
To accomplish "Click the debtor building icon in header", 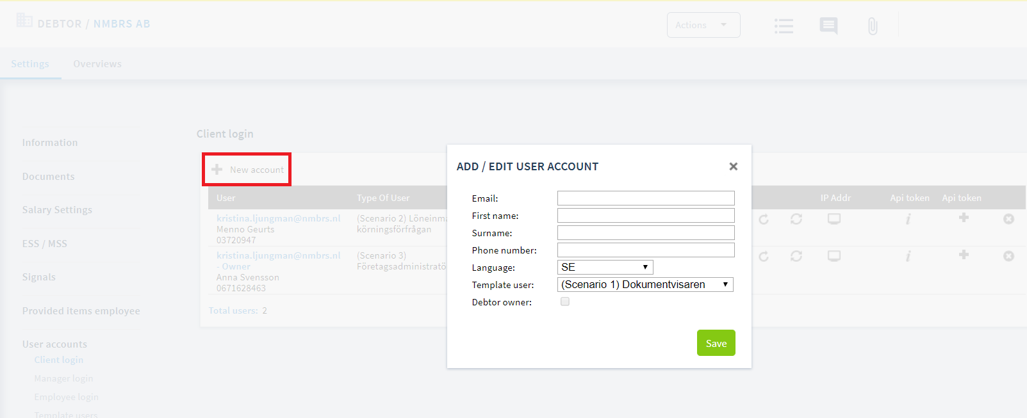I will click(x=24, y=20).
